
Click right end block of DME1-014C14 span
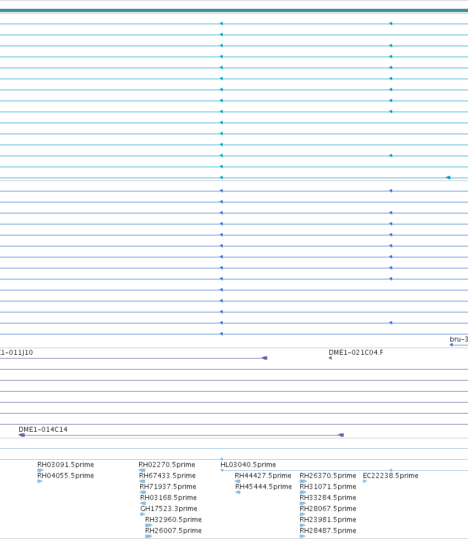pyautogui.click(x=341, y=435)
